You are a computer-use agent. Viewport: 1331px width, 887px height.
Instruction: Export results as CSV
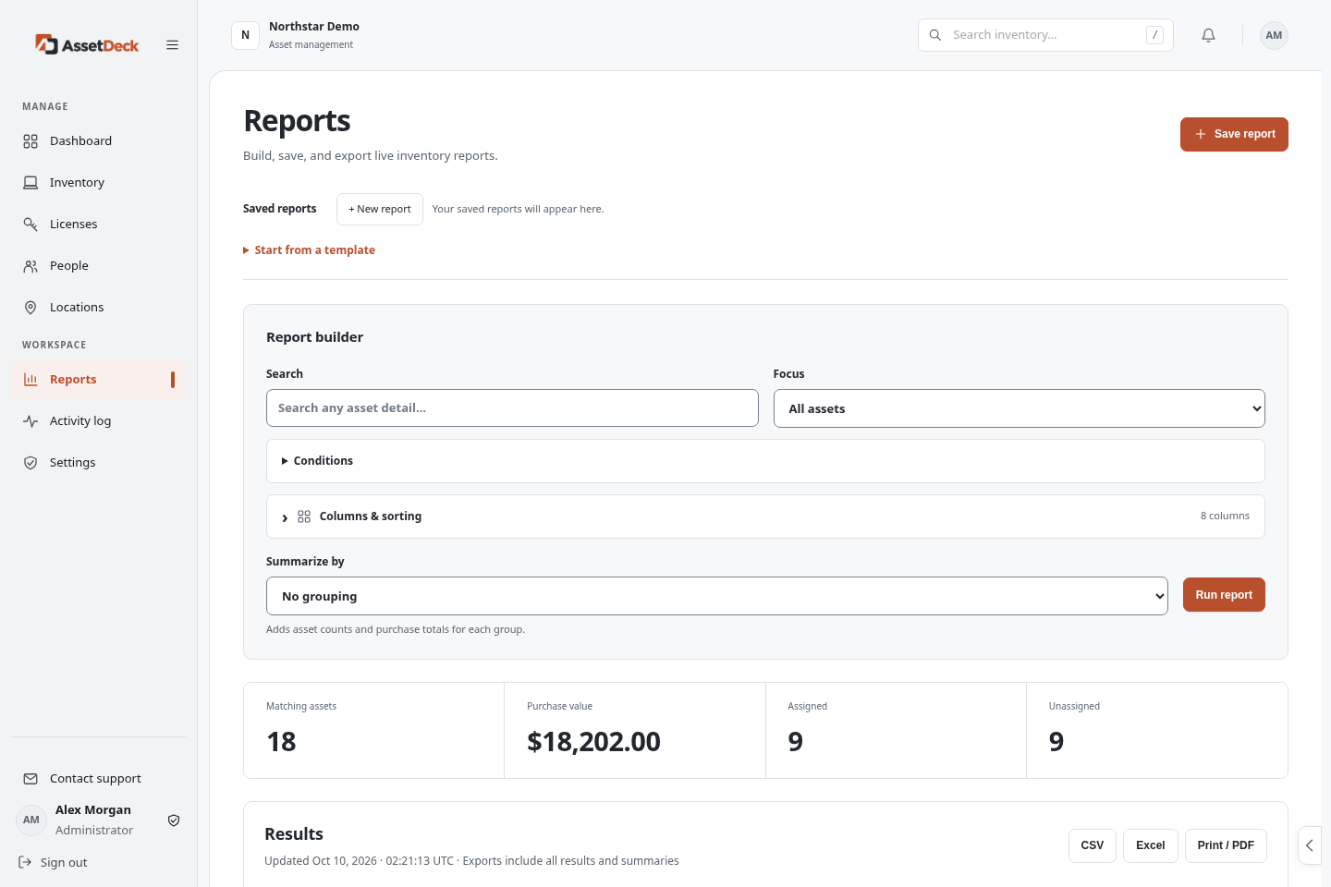(x=1093, y=845)
